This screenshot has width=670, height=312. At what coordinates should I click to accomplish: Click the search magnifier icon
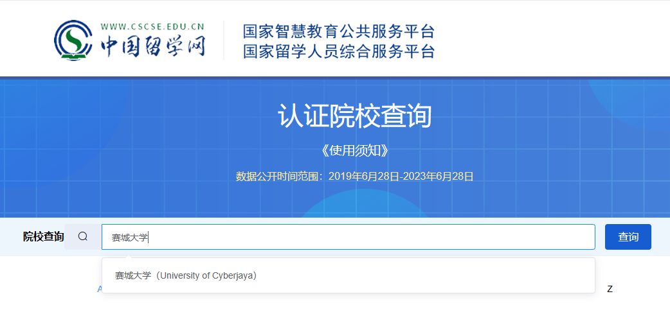(x=83, y=236)
